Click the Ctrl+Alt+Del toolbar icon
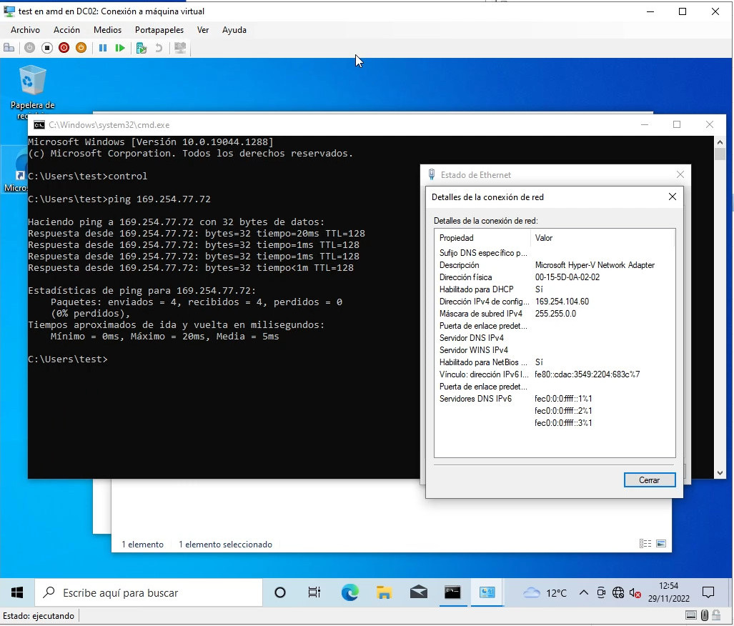The image size is (734, 626). [9, 48]
